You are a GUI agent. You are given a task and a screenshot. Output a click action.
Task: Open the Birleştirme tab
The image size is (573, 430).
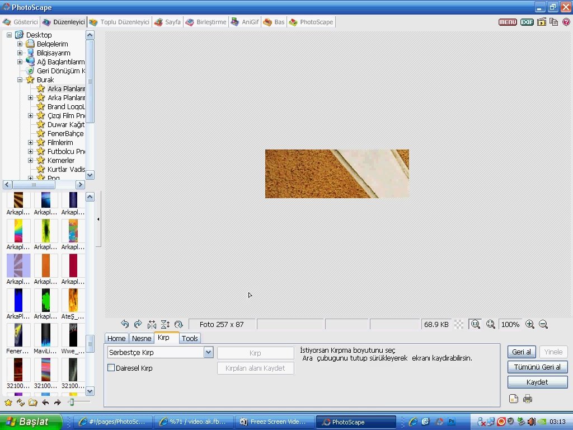click(206, 22)
